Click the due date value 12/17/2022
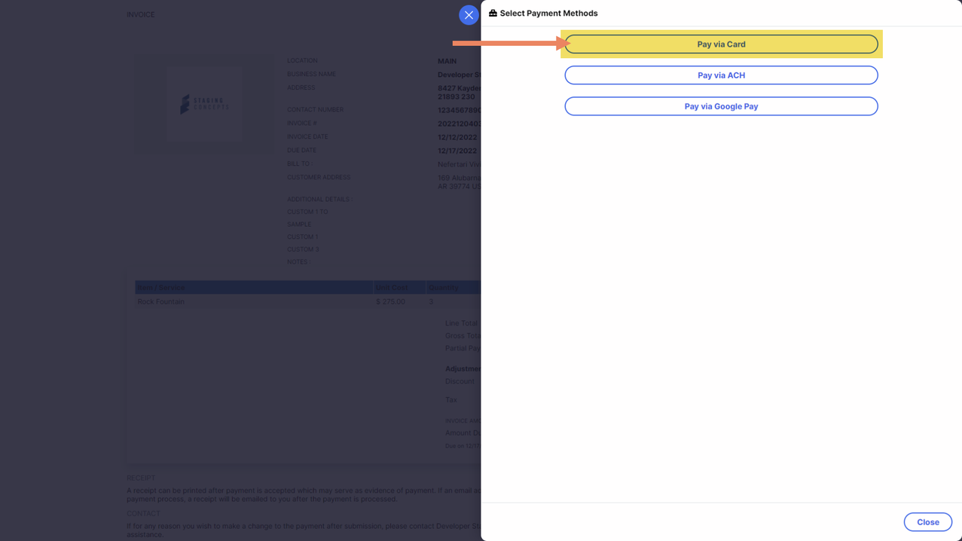The height and width of the screenshot is (541, 962). (457, 151)
